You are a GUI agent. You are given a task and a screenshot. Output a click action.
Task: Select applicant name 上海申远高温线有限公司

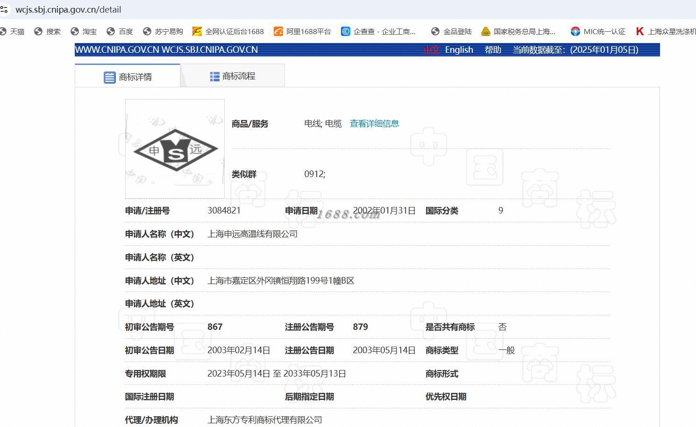point(253,234)
